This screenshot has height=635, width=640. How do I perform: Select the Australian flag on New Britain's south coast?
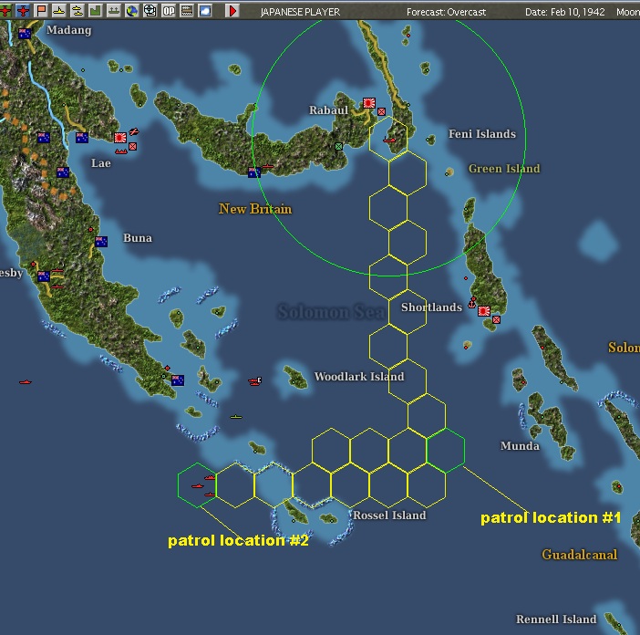click(253, 172)
